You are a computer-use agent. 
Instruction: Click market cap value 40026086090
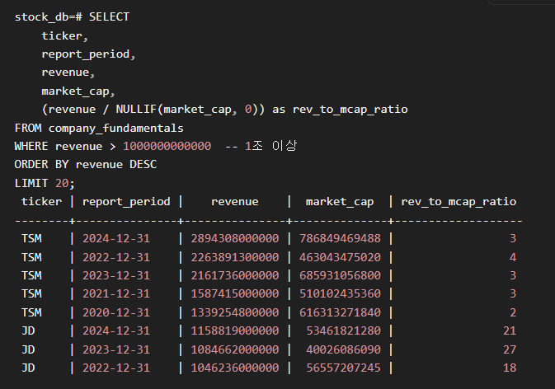[343, 349]
